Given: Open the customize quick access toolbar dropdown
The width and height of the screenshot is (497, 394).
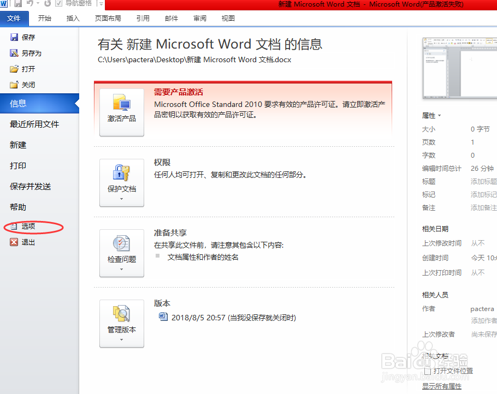Looking at the screenshot, I should click(101, 4).
